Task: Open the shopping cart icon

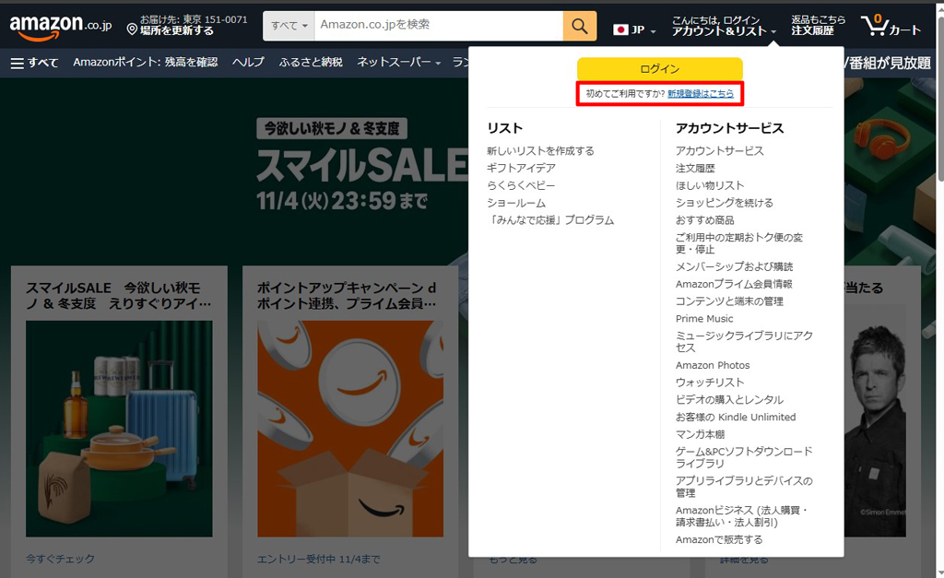Action: point(890,26)
